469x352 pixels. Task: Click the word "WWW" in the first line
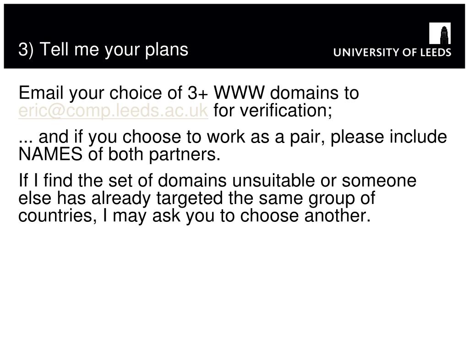[239, 93]
